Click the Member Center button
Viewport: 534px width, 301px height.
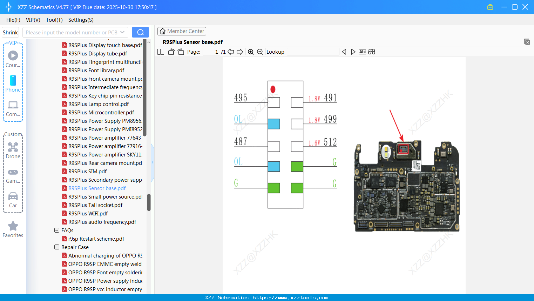[182, 31]
